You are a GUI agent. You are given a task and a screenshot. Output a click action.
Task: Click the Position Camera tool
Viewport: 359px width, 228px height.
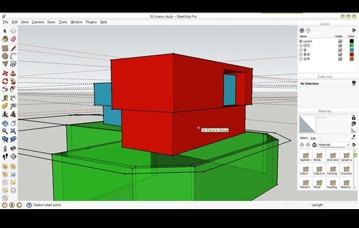pos(5,149)
